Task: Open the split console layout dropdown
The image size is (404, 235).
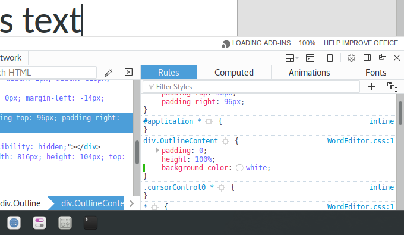Action: pos(292,58)
